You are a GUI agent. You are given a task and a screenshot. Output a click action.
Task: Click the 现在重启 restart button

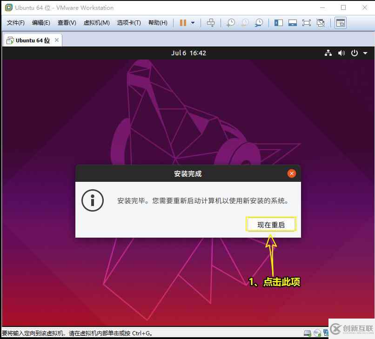(271, 225)
